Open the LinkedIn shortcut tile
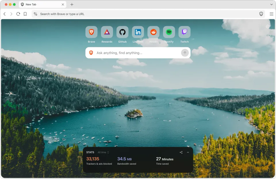The image size is (276, 179). [138, 32]
